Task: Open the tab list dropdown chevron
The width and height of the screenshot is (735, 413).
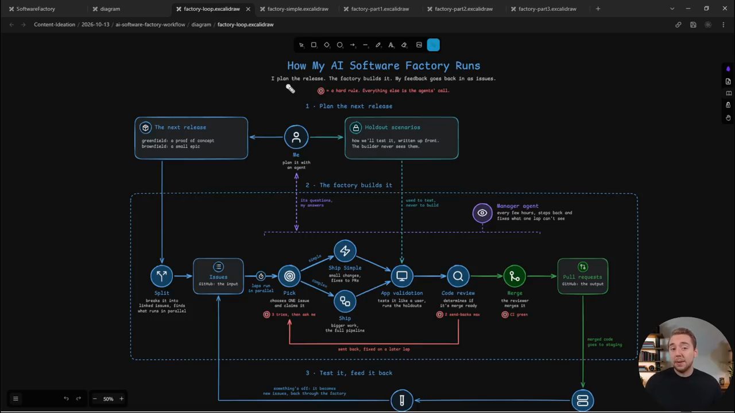Action: coord(672,9)
